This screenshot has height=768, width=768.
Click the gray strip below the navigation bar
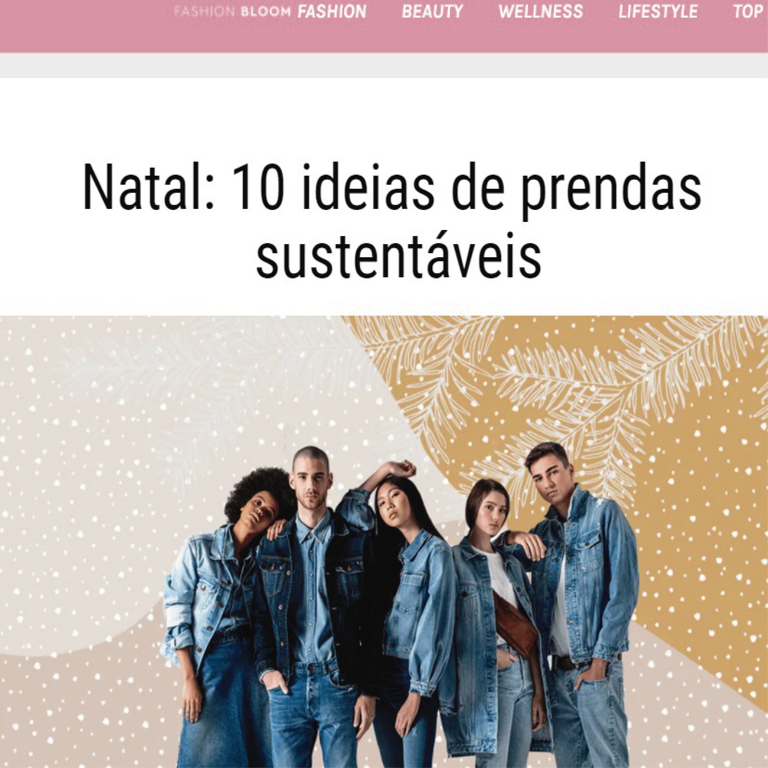(x=384, y=65)
